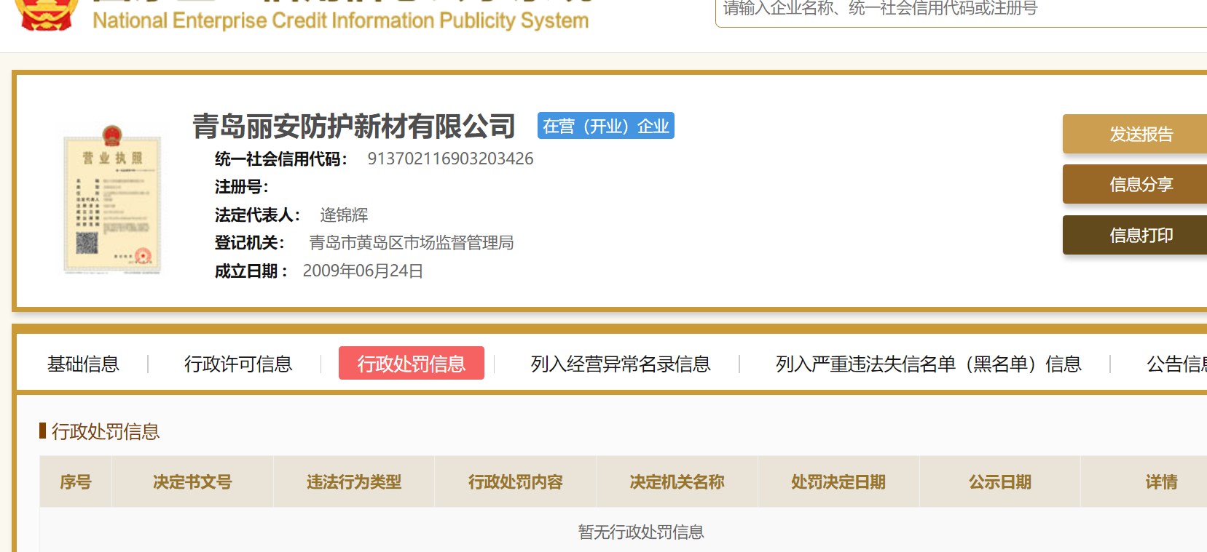Viewport: 1207px width, 552px height.
Task: Select the credit code 913702116903203426
Action: (x=450, y=159)
